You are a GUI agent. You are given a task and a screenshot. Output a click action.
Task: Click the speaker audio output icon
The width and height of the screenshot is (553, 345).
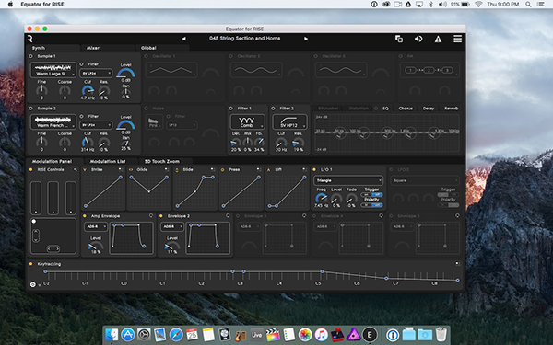click(418, 39)
